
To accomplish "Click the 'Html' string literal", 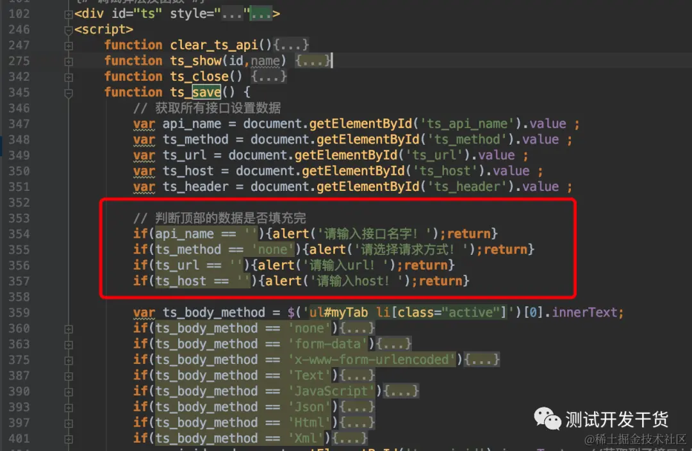I will pos(309,423).
